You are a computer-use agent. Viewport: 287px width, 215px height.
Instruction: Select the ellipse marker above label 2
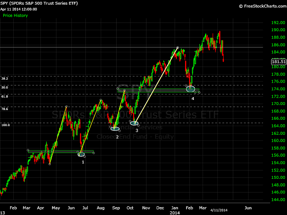tap(115, 129)
